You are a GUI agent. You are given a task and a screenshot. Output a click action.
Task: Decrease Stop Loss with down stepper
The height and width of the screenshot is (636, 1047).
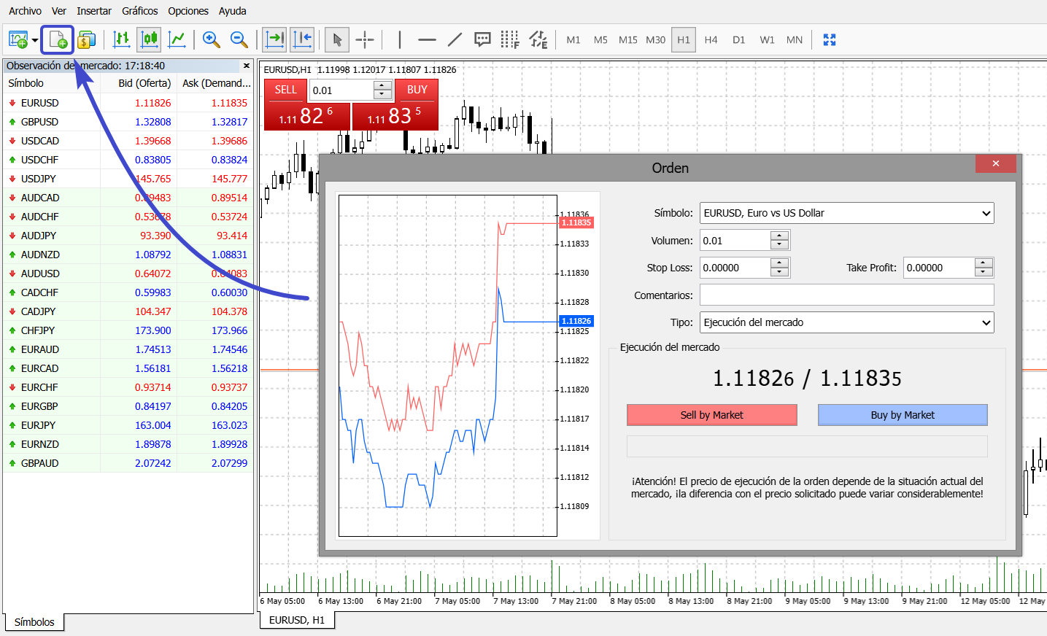click(780, 273)
